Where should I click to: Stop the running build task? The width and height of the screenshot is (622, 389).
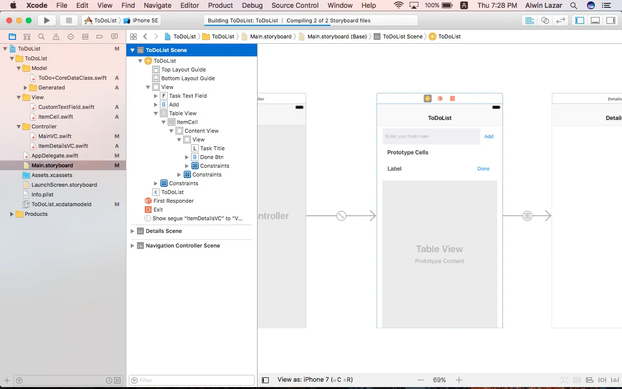69,20
